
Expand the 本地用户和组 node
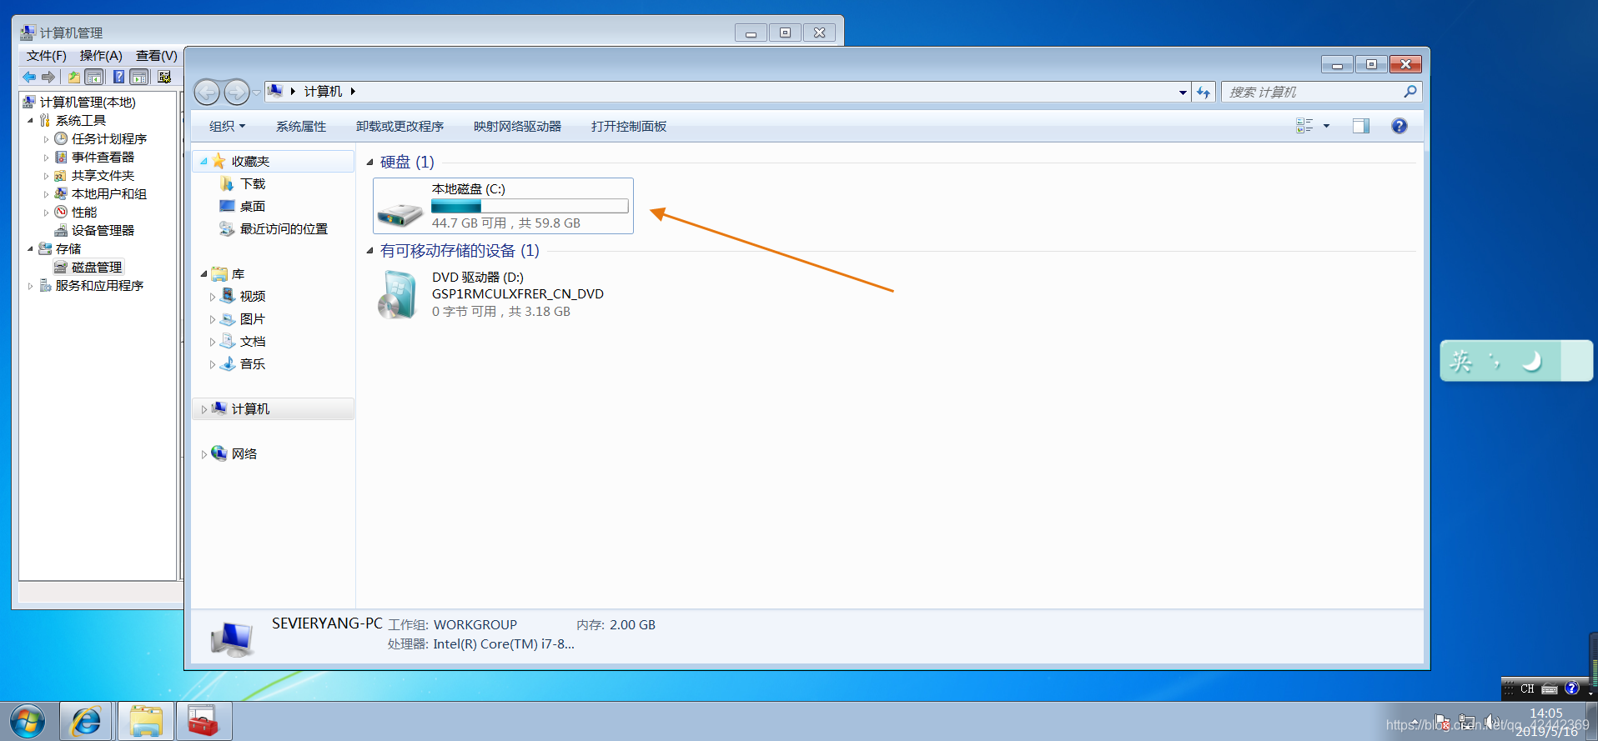click(x=46, y=194)
